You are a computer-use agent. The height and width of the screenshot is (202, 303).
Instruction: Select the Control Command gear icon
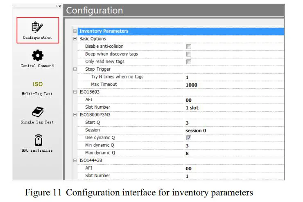(x=37, y=56)
